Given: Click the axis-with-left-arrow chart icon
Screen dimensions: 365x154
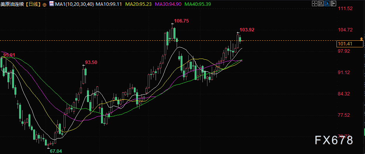Looking at the screenshot, I should coord(321,3).
